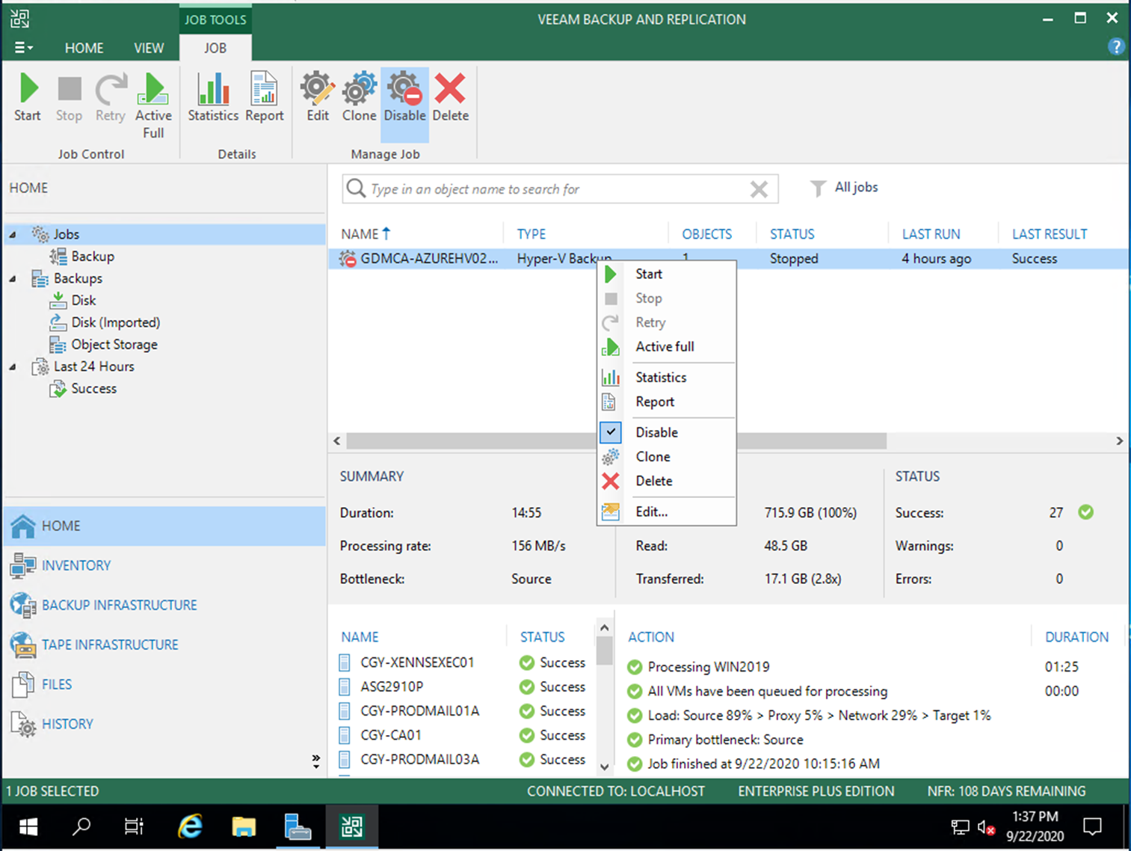Choose Statistics in context menu

pyautogui.click(x=667, y=377)
